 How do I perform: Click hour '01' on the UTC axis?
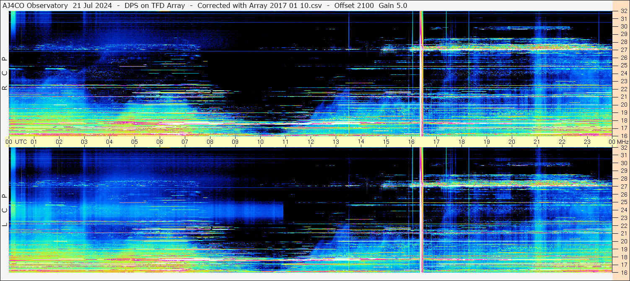pyautogui.click(x=34, y=142)
